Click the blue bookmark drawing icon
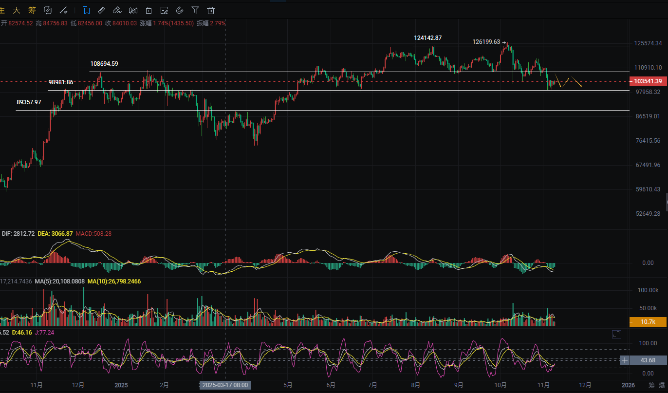Image resolution: width=668 pixels, height=393 pixels. [x=86, y=10]
